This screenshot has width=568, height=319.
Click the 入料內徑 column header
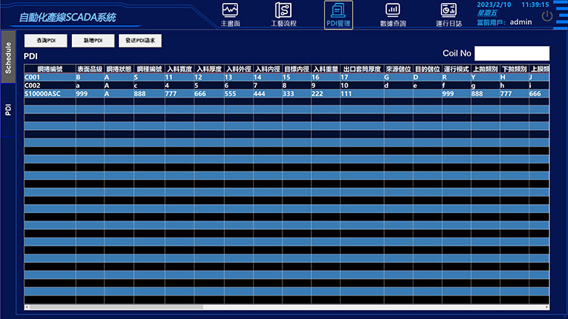[267, 69]
